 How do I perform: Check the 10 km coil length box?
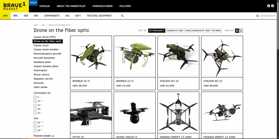(x=35, y=101)
